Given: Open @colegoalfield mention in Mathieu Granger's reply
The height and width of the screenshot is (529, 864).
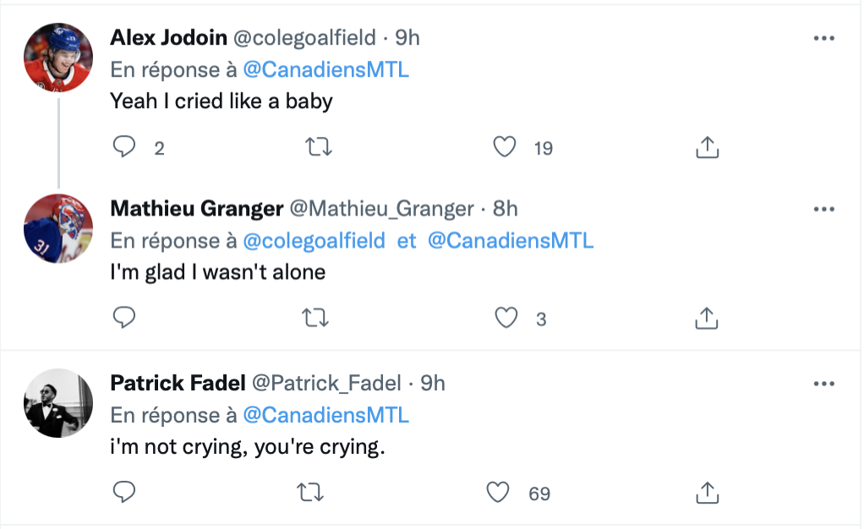Looking at the screenshot, I should 320,241.
